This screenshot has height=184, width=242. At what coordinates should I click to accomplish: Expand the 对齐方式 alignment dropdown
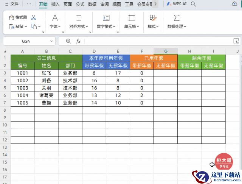79,27
